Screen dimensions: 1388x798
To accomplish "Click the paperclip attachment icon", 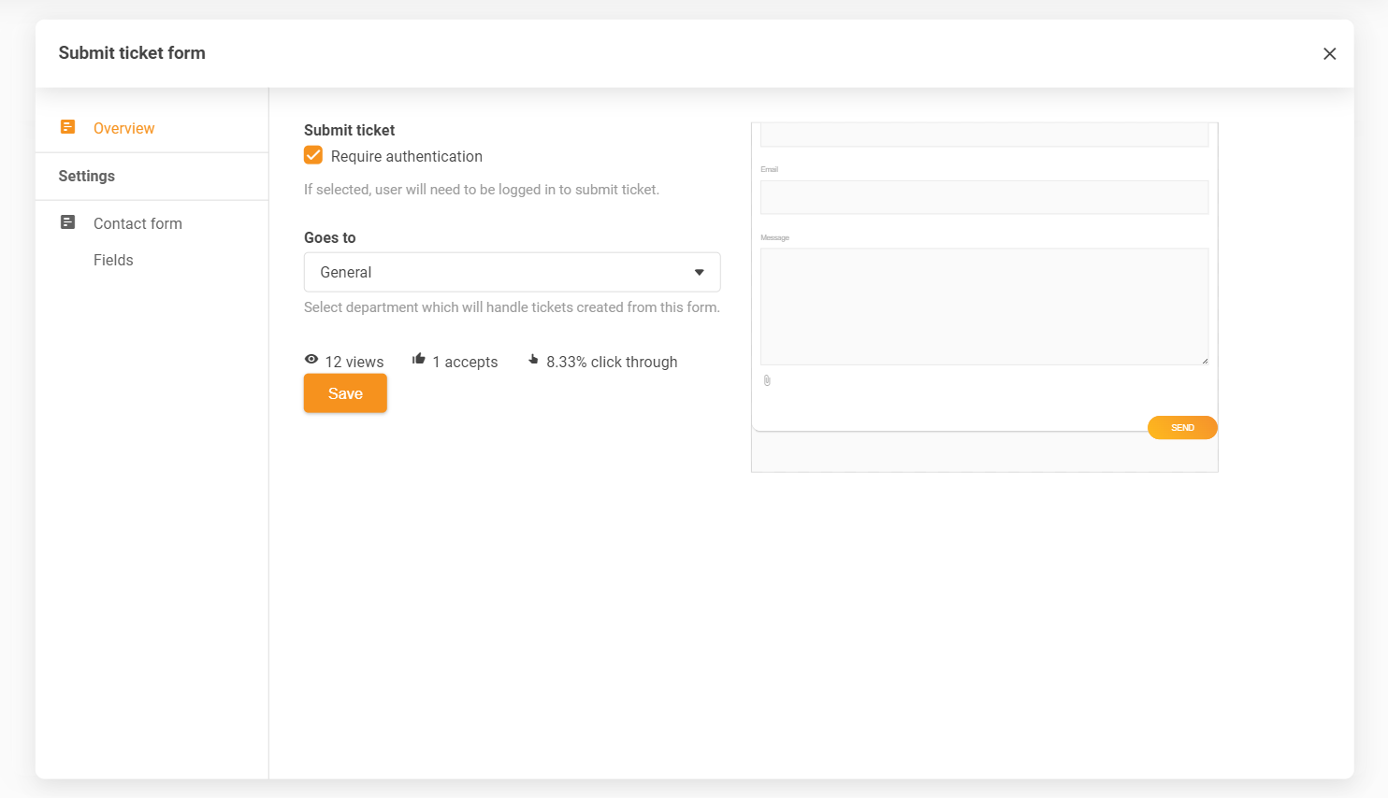I will point(767,380).
